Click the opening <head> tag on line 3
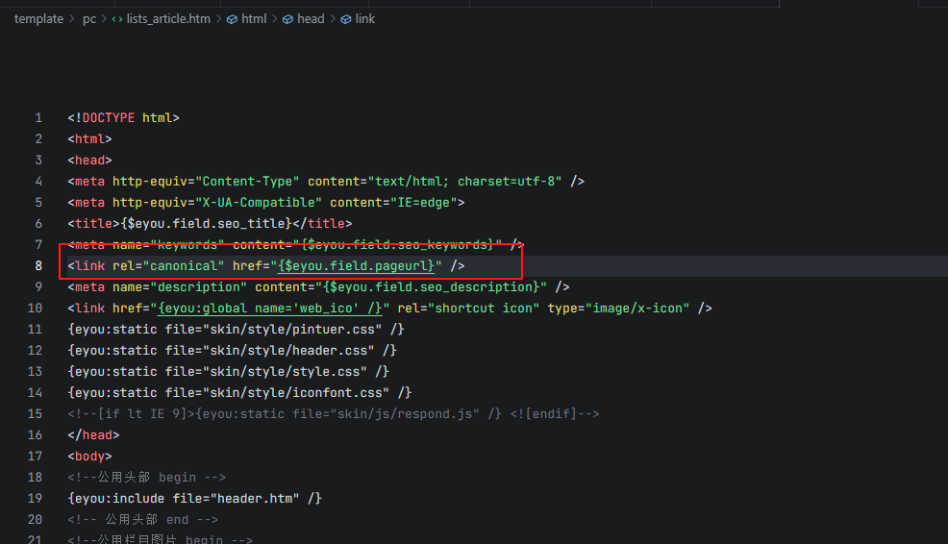The width and height of the screenshot is (948, 544). (89, 161)
